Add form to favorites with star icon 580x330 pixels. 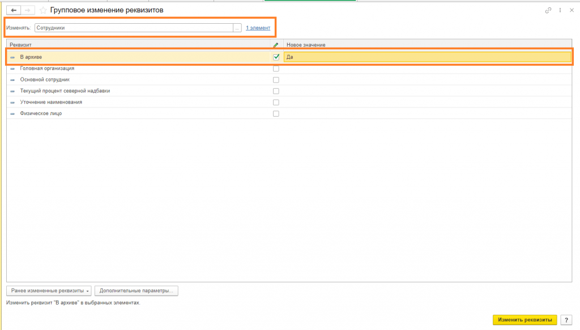[x=43, y=10]
